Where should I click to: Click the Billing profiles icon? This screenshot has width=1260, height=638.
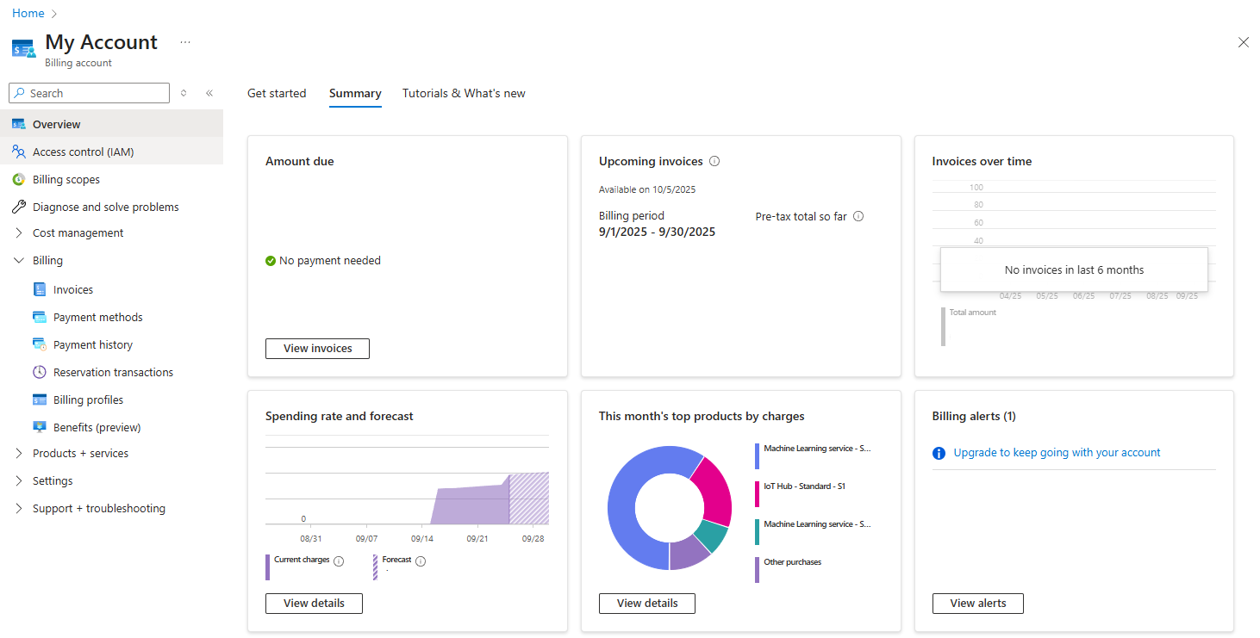point(39,400)
